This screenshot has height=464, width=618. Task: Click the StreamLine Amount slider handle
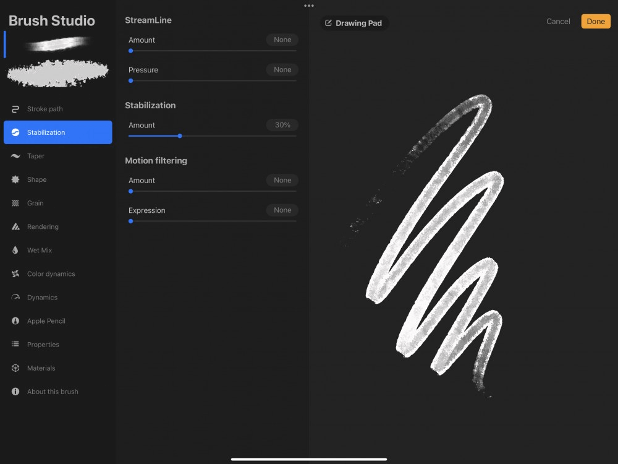pyautogui.click(x=131, y=51)
